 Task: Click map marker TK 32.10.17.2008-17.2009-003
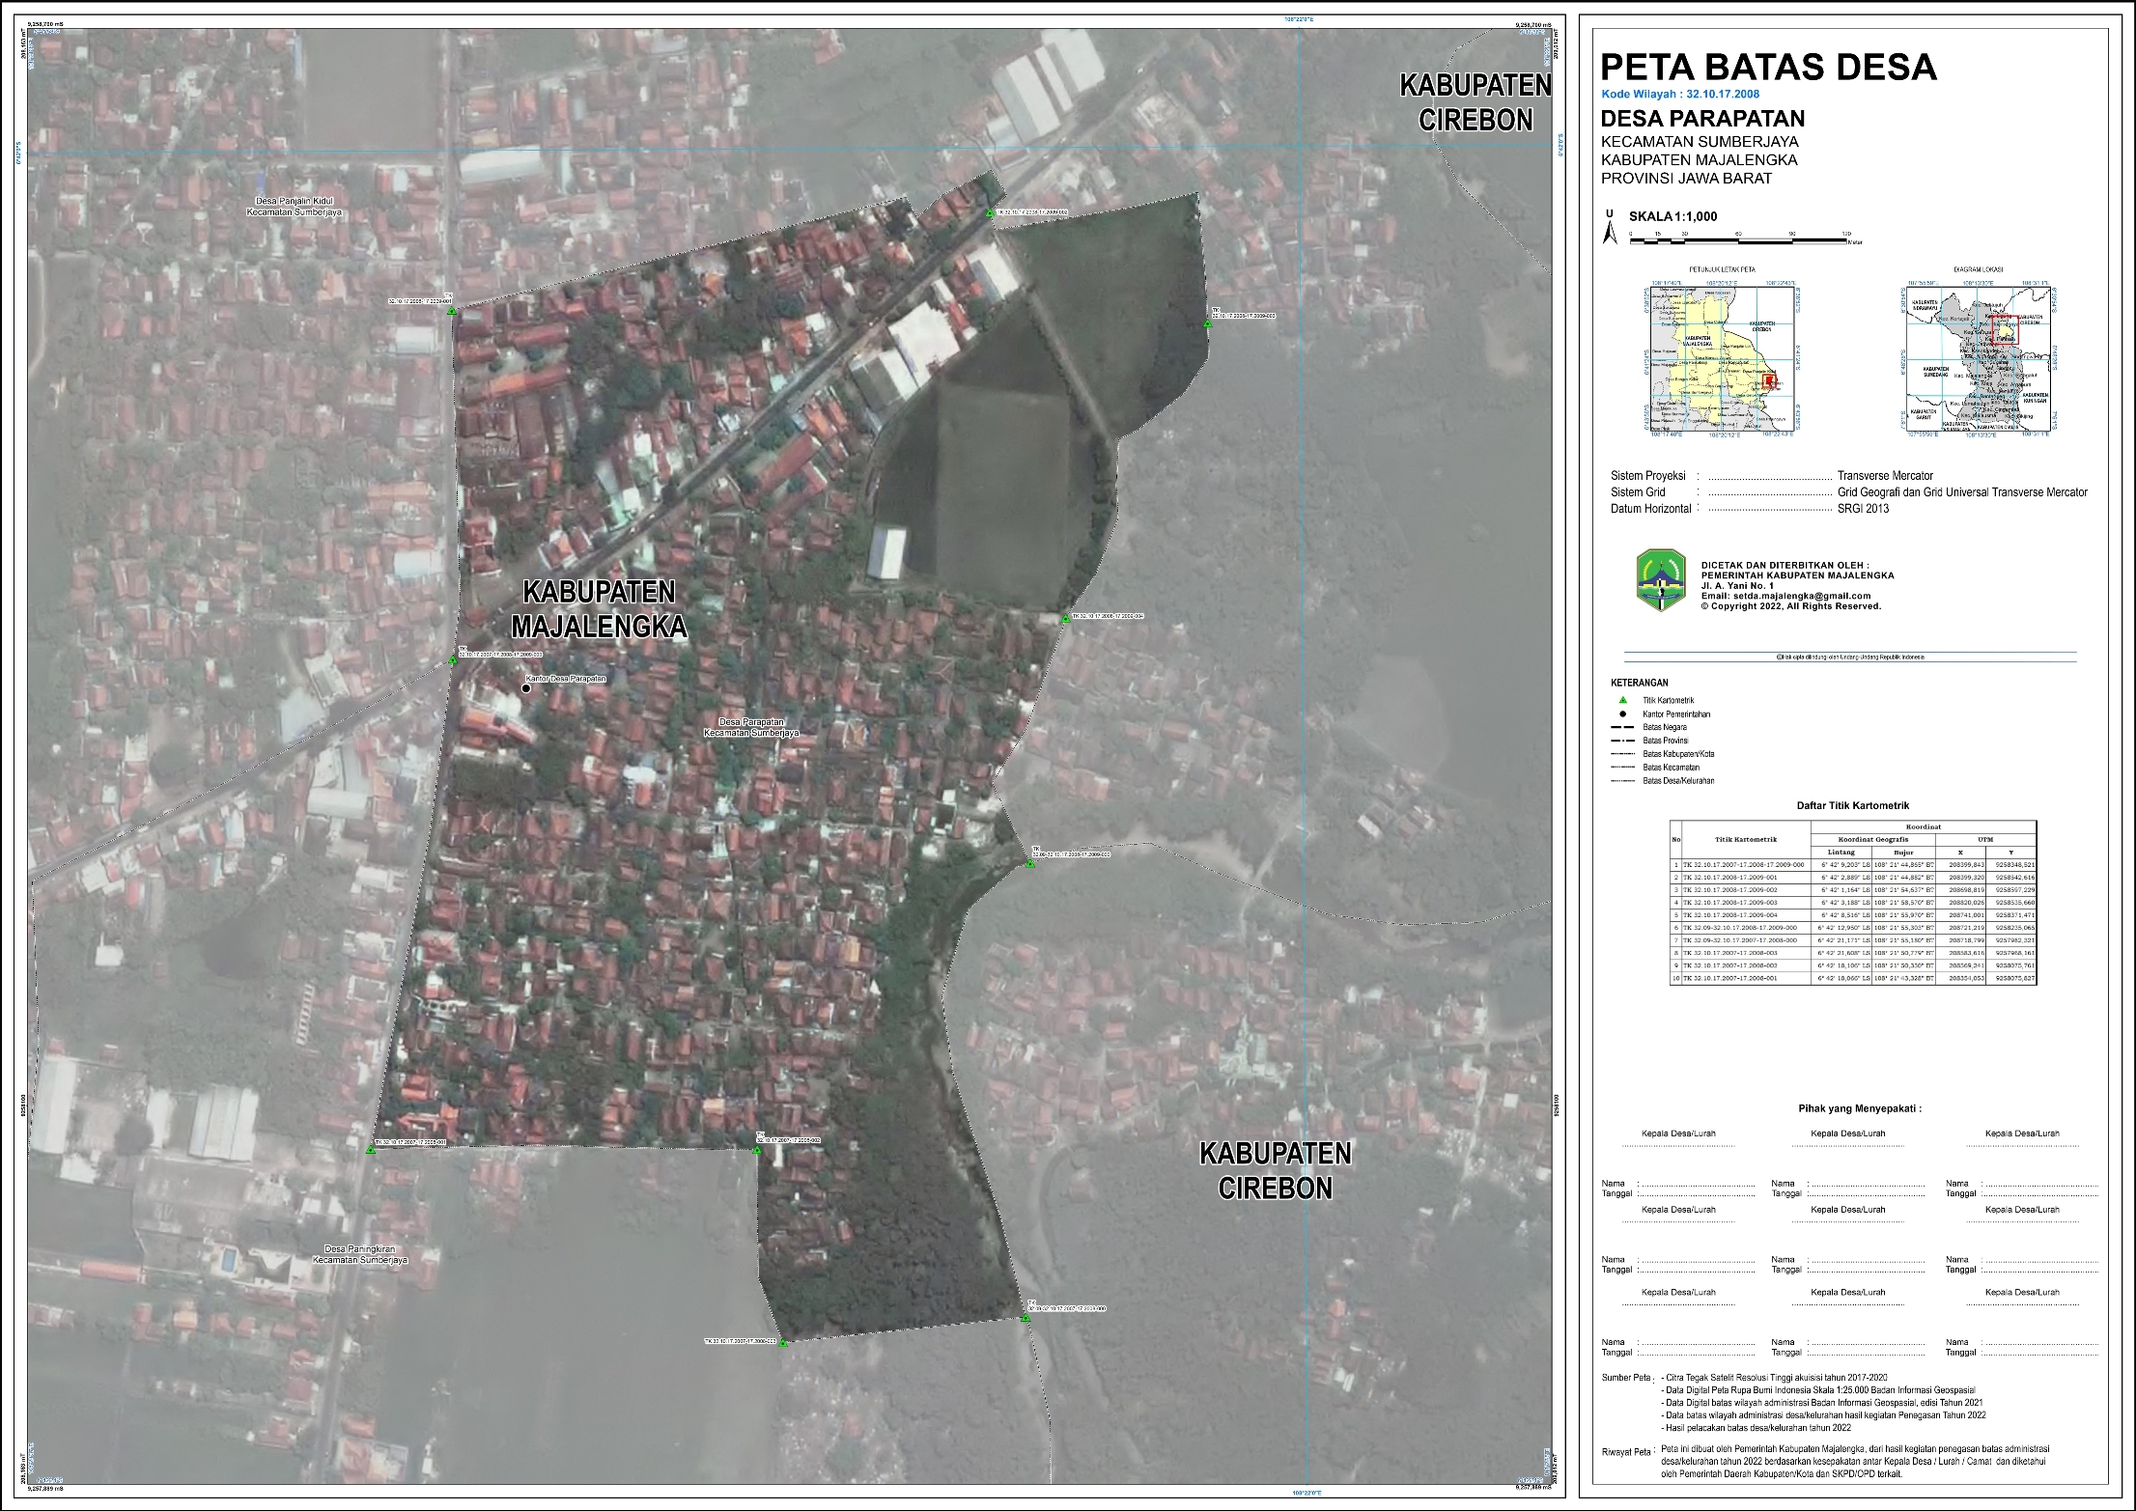(x=1207, y=323)
